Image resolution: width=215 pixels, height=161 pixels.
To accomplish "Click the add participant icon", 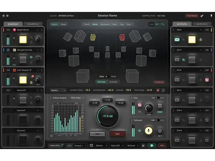I will click(143, 146).
